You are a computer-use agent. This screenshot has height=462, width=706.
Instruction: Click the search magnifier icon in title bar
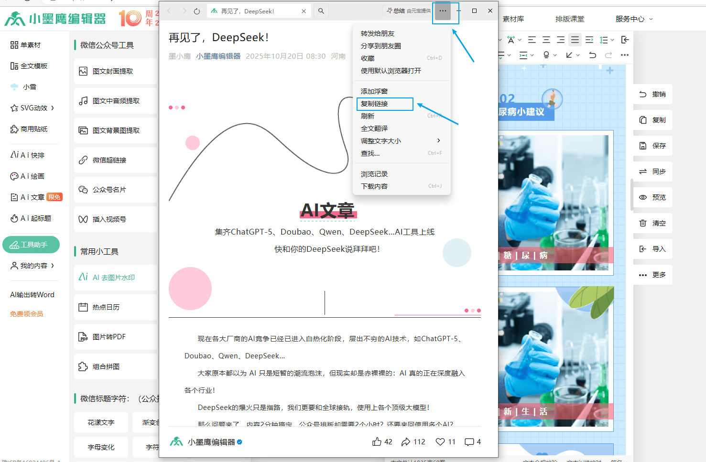pos(321,11)
